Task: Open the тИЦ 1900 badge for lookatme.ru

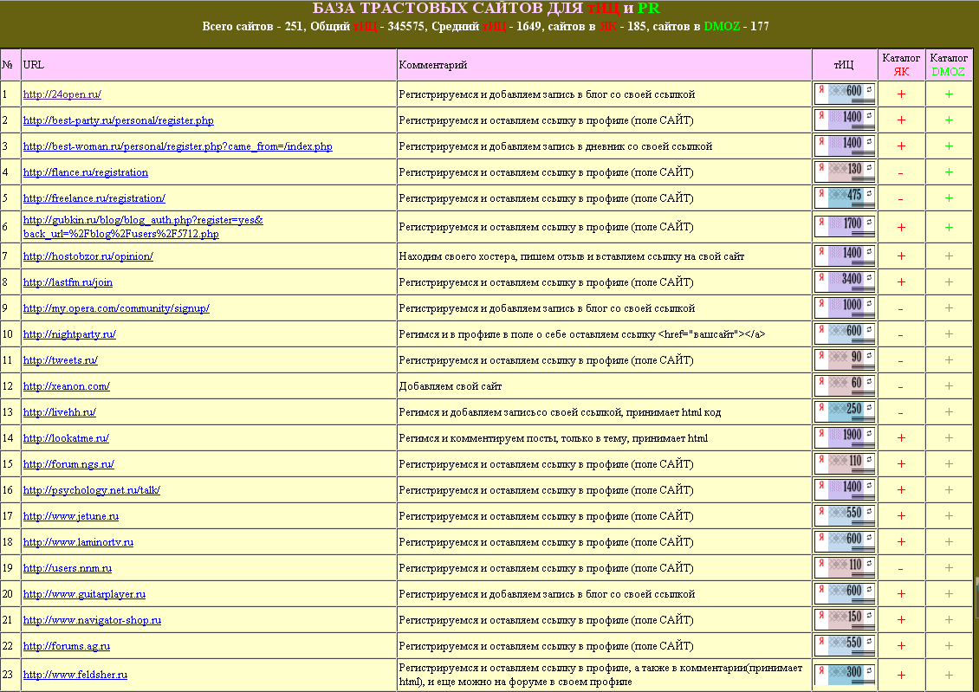Action: pyautogui.click(x=845, y=438)
